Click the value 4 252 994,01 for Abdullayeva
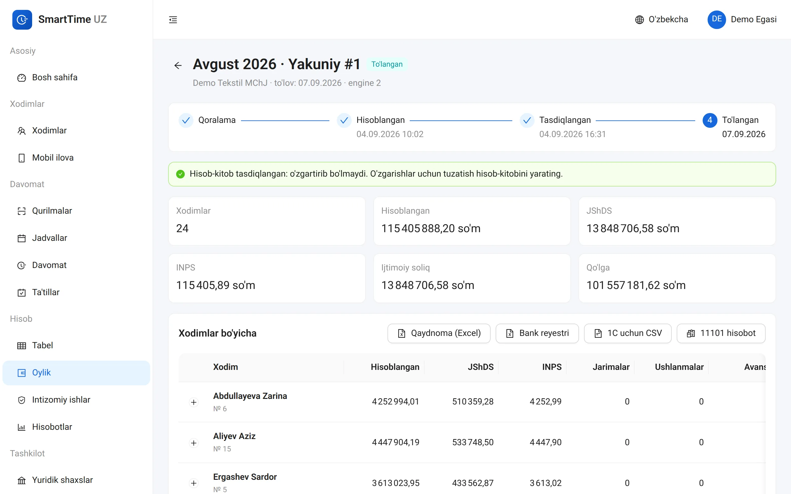791x494 pixels. pyautogui.click(x=395, y=402)
